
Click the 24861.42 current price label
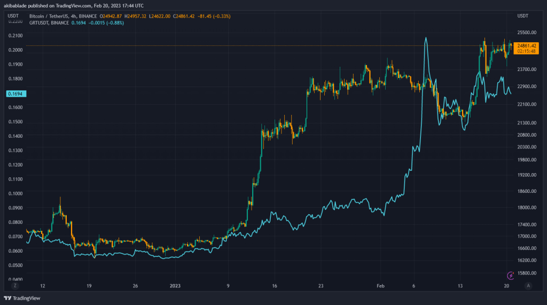pyautogui.click(x=526, y=46)
